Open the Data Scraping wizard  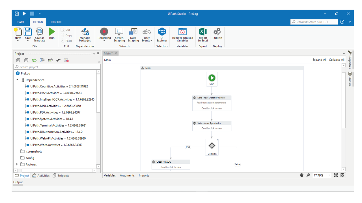133,35
